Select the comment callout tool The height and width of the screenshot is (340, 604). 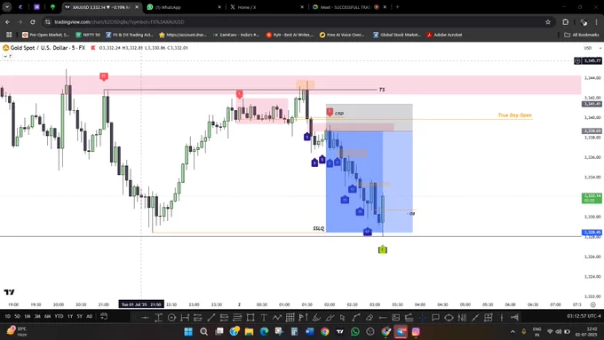point(435,318)
